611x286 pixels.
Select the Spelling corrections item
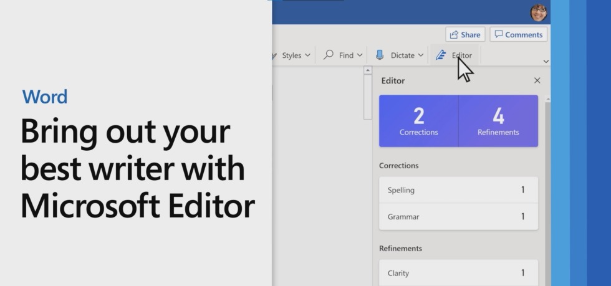(x=459, y=190)
